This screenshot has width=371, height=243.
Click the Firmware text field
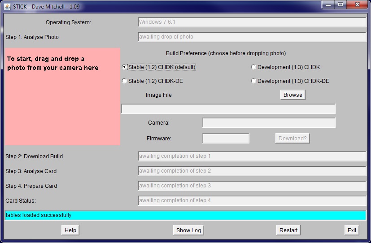[x=226, y=139]
